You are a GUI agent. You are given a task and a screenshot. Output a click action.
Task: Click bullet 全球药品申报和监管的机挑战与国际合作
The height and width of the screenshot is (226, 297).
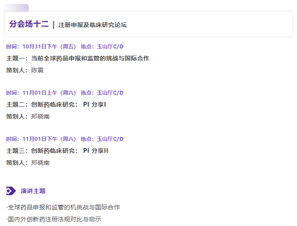point(64,207)
